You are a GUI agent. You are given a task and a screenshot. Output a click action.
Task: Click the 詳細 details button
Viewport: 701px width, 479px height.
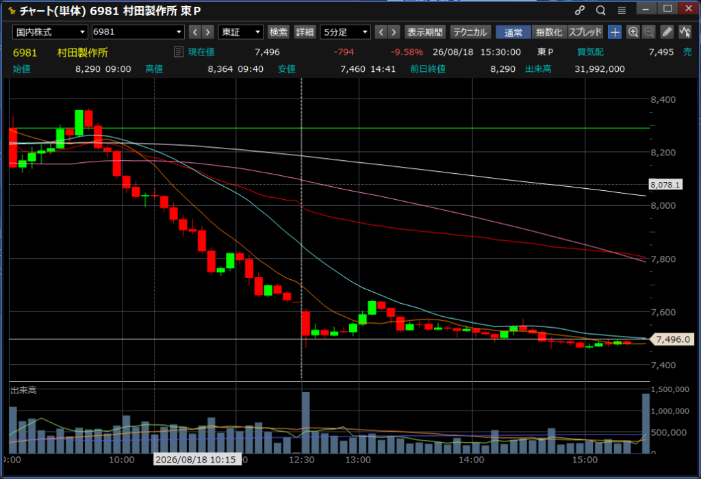305,31
